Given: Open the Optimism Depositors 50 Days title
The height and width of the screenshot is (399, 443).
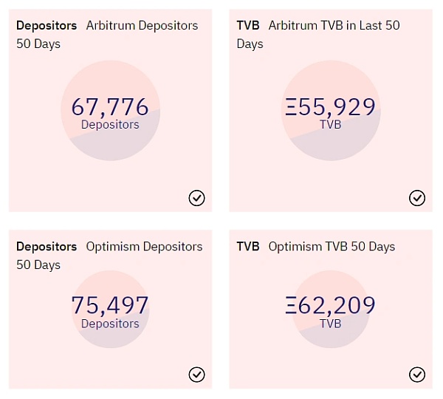Looking at the screenshot, I should click(144, 247).
